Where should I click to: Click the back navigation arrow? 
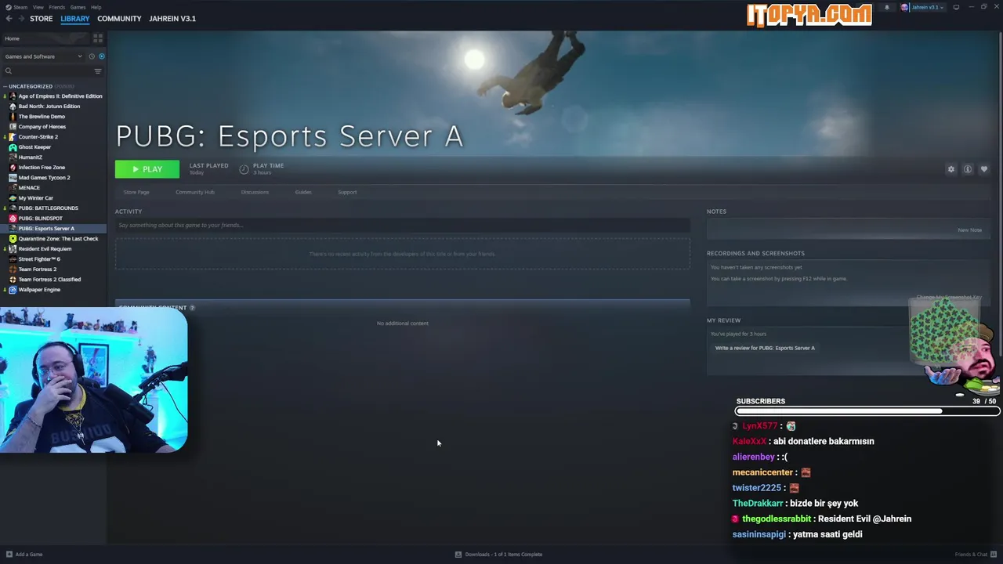9,19
